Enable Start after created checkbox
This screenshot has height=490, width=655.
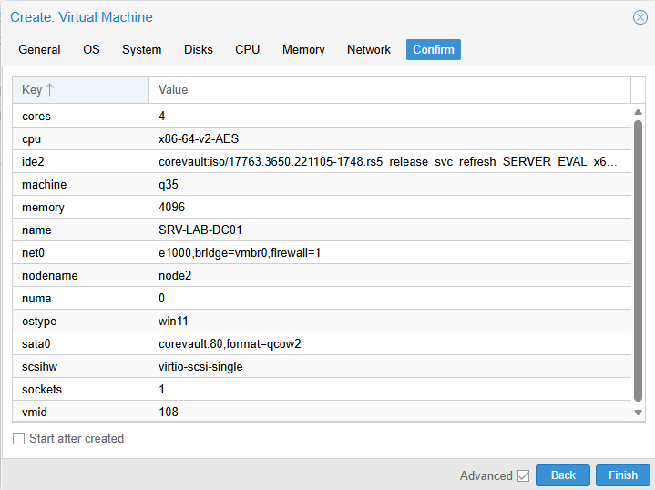(x=19, y=439)
